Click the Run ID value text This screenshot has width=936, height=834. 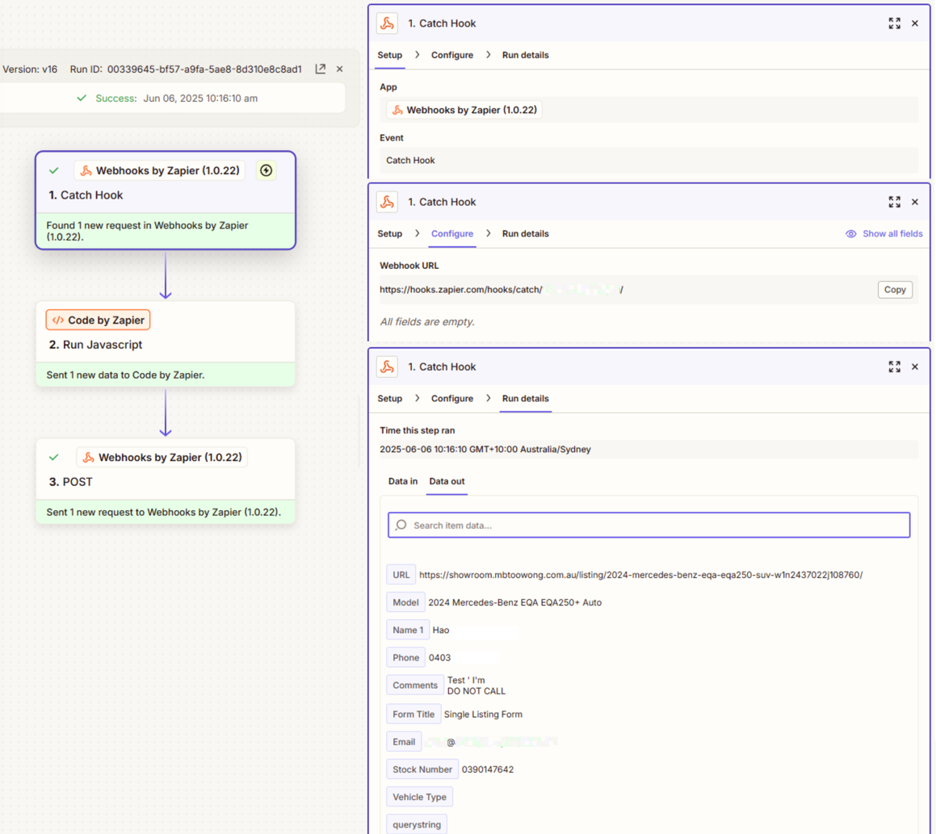(x=205, y=69)
